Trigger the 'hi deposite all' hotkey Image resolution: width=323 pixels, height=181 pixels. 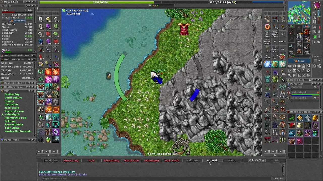coord(275,49)
